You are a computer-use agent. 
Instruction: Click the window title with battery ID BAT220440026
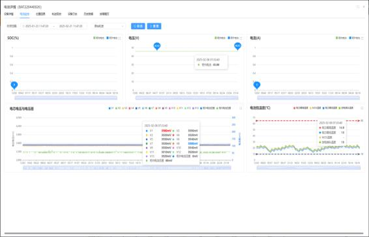(x=23, y=7)
